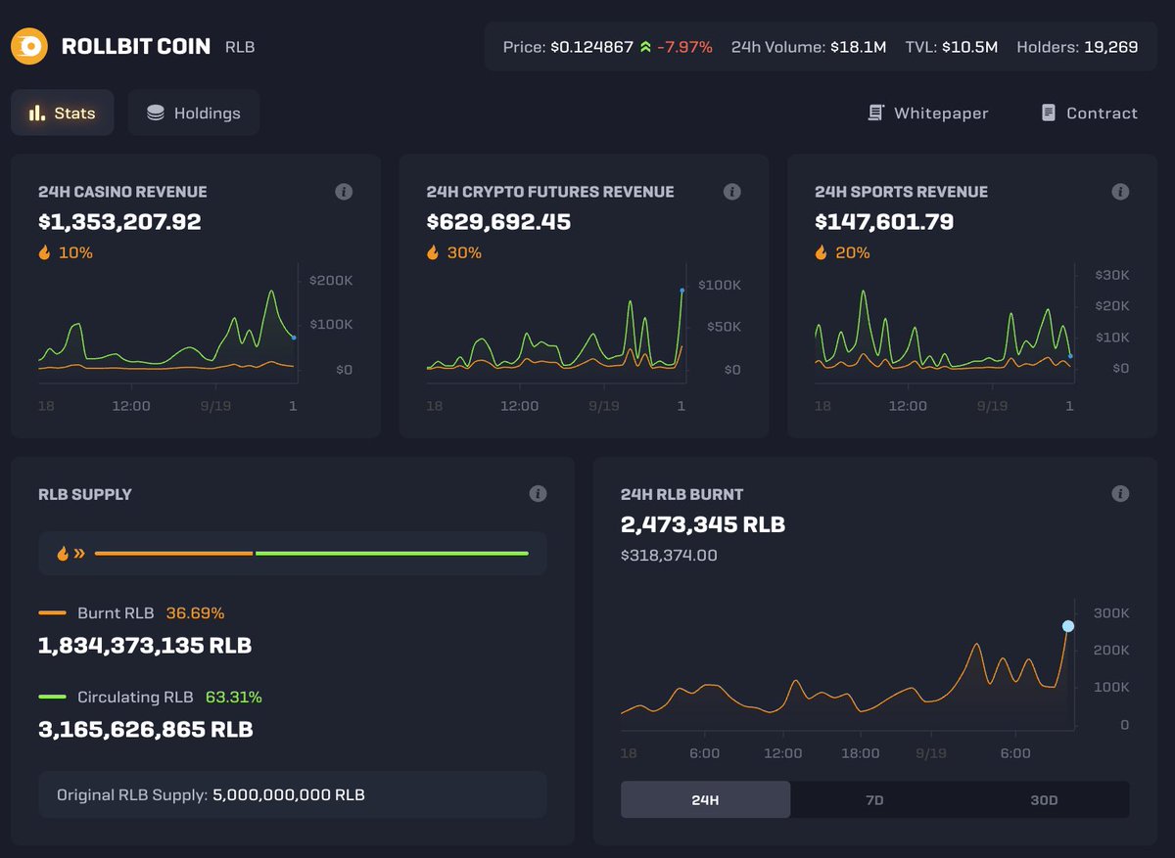
Task: Open info tooltip on 24H Sports Revenue
Action: point(1121,192)
